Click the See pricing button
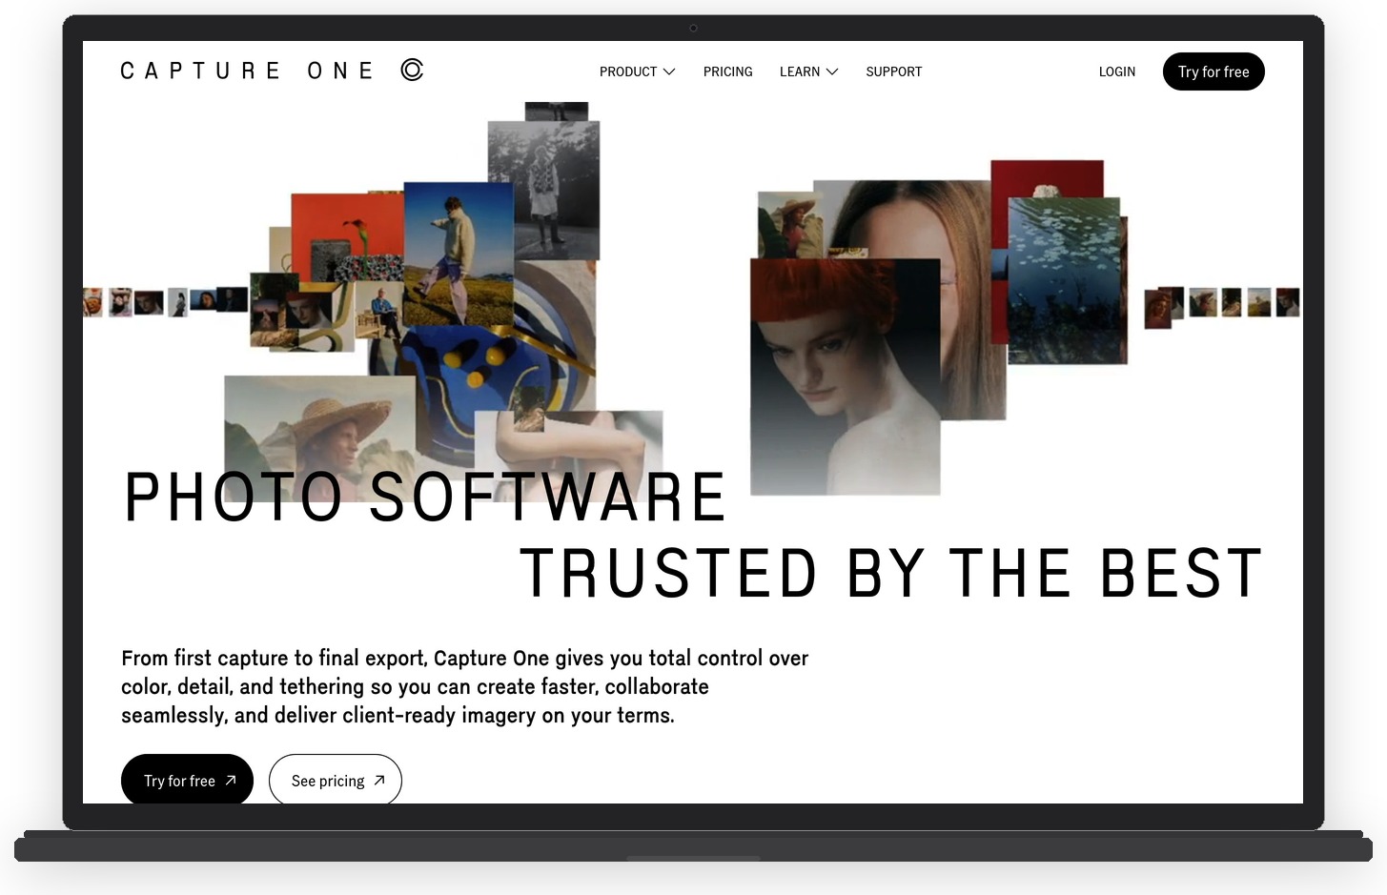 point(335,780)
